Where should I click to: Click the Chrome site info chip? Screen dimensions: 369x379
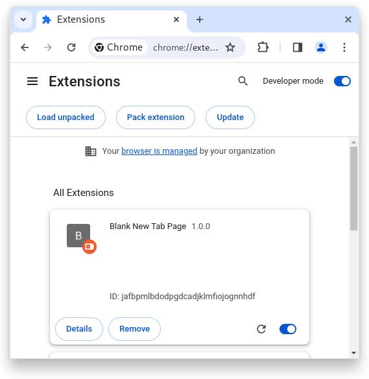point(119,47)
